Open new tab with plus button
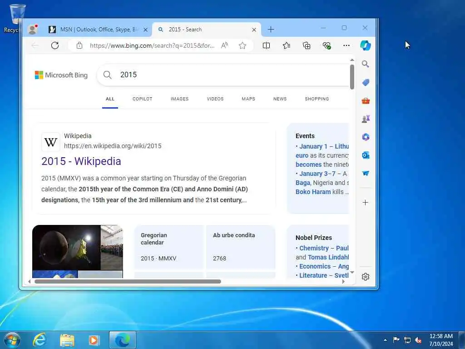 (271, 30)
